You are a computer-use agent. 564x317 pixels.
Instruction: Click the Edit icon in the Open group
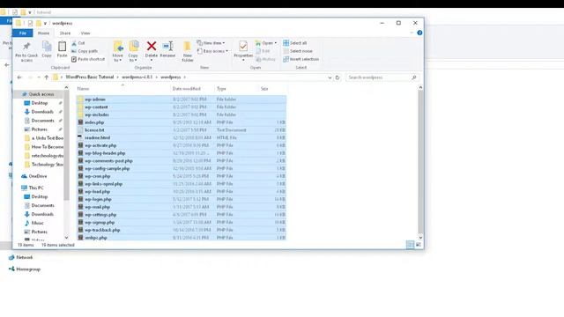pyautogui.click(x=258, y=51)
